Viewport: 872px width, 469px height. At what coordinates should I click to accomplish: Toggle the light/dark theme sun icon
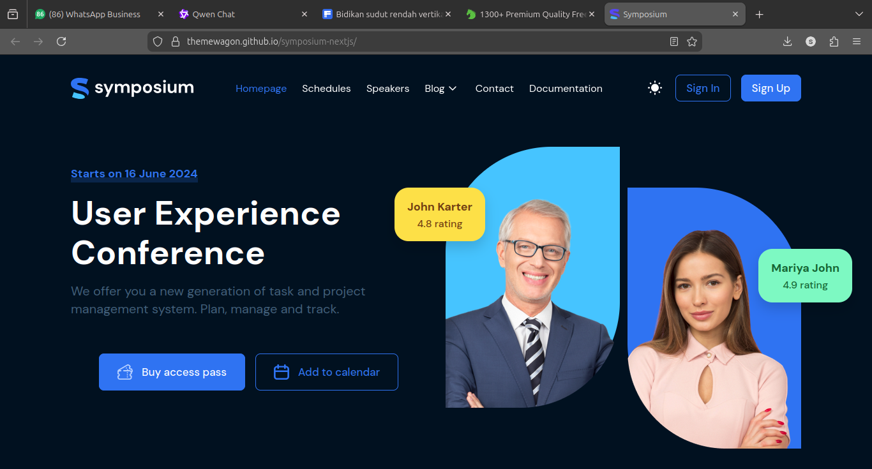tap(654, 88)
